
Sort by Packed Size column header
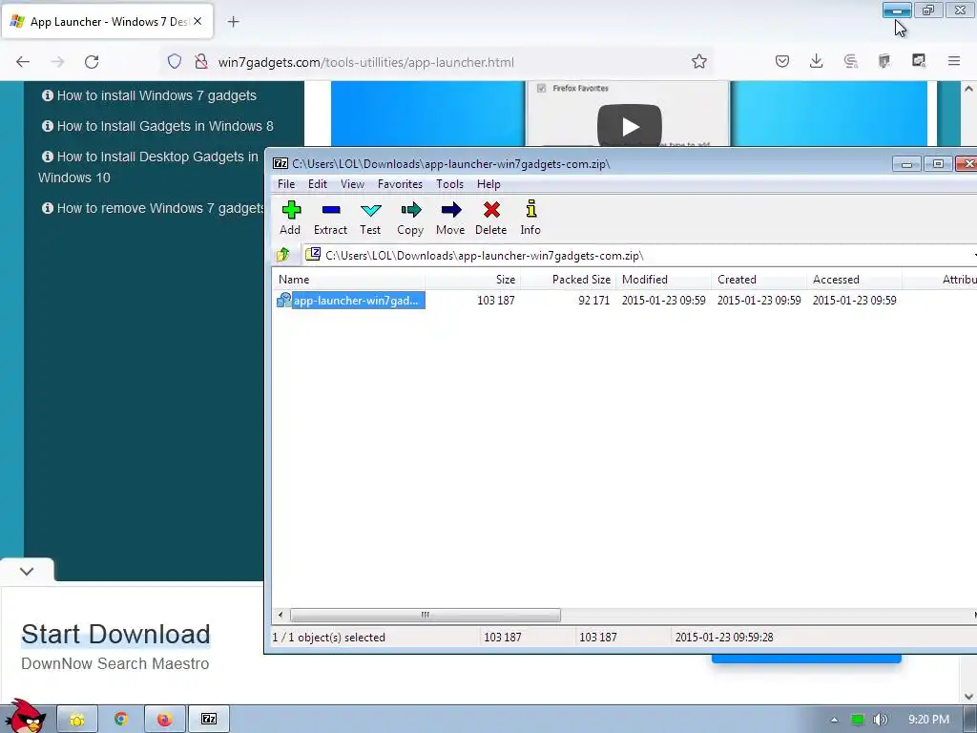[568, 280]
